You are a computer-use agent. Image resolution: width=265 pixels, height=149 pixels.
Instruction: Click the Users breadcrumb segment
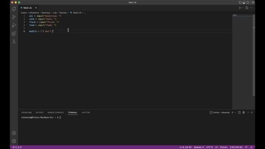(x=24, y=13)
